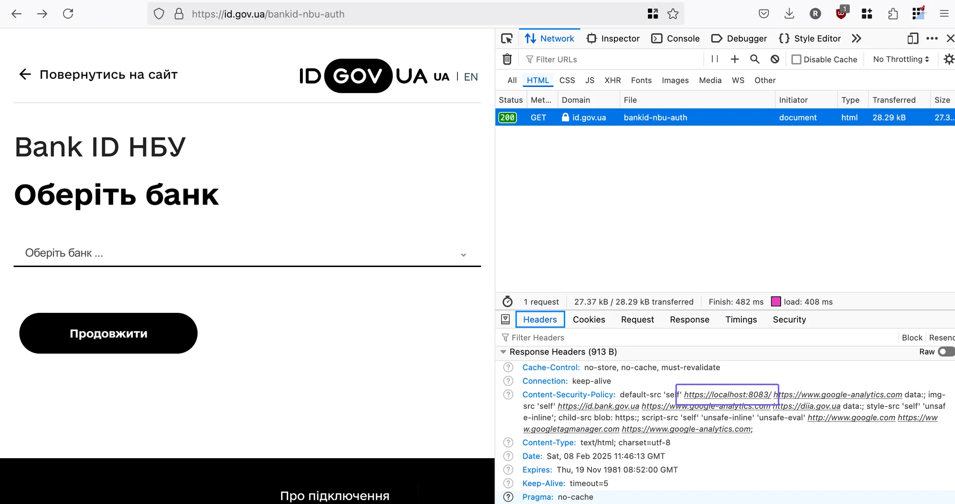Open network search with the magnifier icon
The width and height of the screenshot is (955, 504).
754,59
